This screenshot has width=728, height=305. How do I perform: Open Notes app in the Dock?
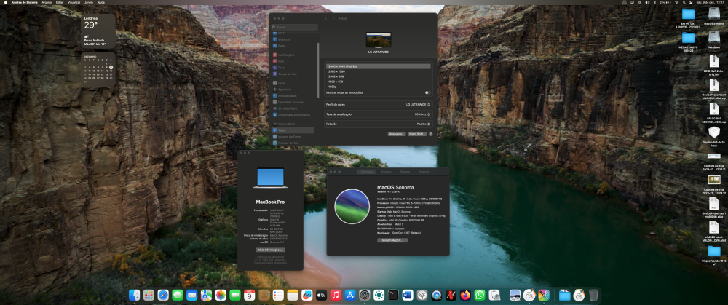tap(293, 295)
